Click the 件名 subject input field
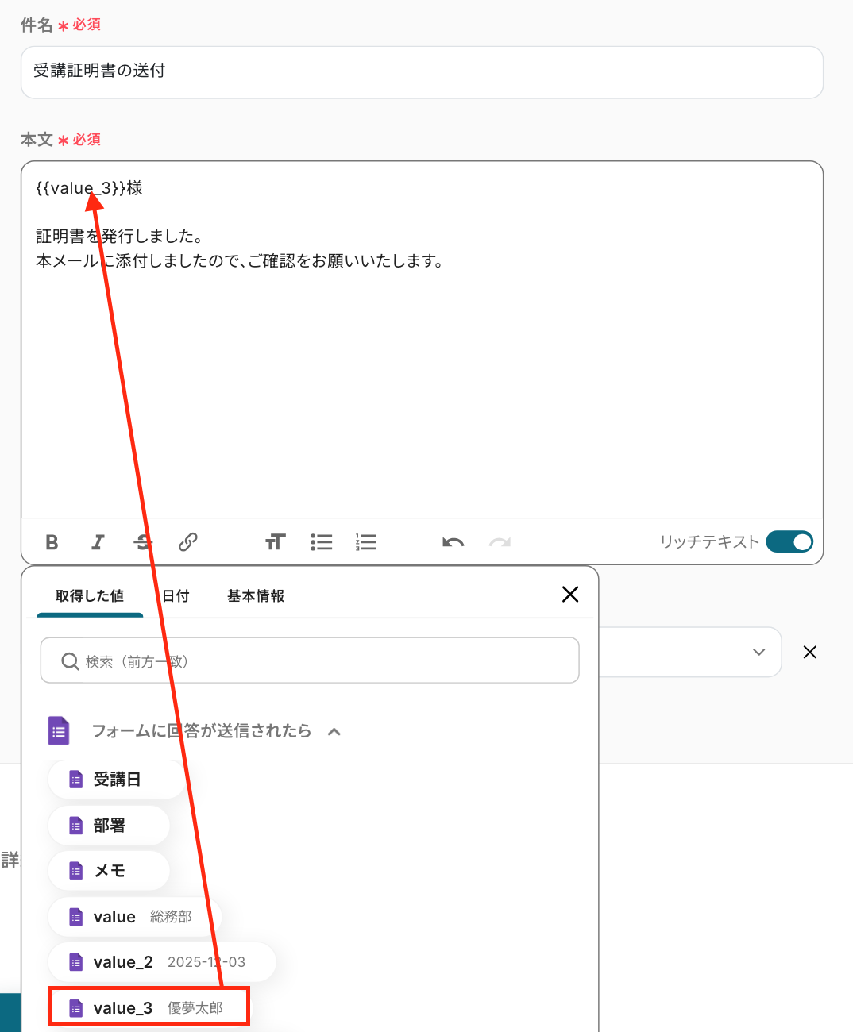Image resolution: width=853 pixels, height=1032 pixels. click(422, 71)
